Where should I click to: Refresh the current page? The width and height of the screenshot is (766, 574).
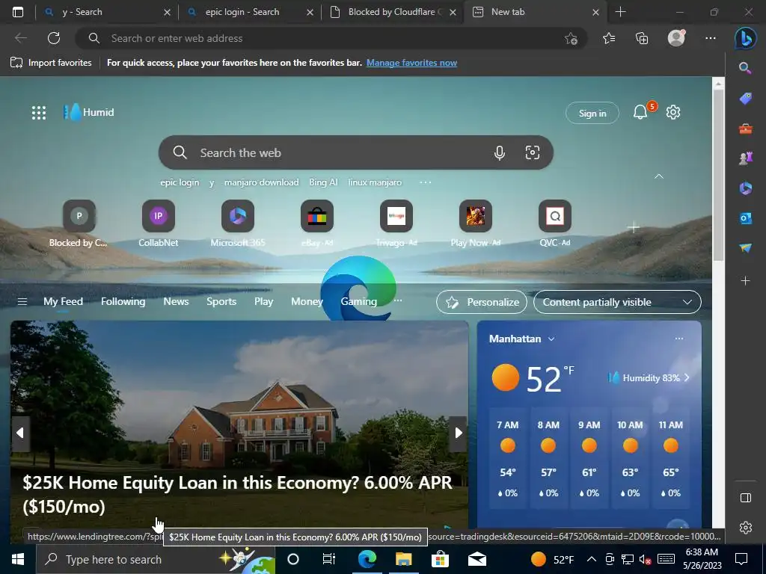[x=54, y=38]
